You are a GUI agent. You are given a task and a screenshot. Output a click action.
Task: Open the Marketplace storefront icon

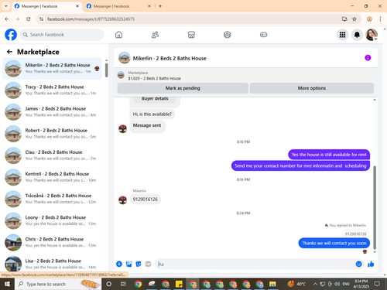click(191, 35)
